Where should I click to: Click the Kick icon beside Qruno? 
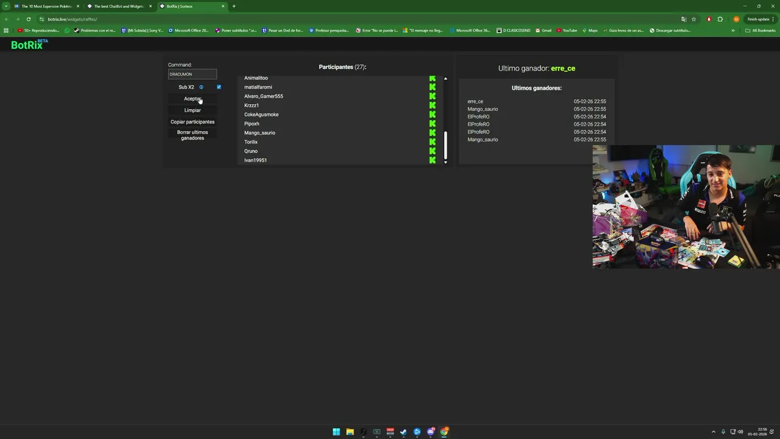click(432, 151)
